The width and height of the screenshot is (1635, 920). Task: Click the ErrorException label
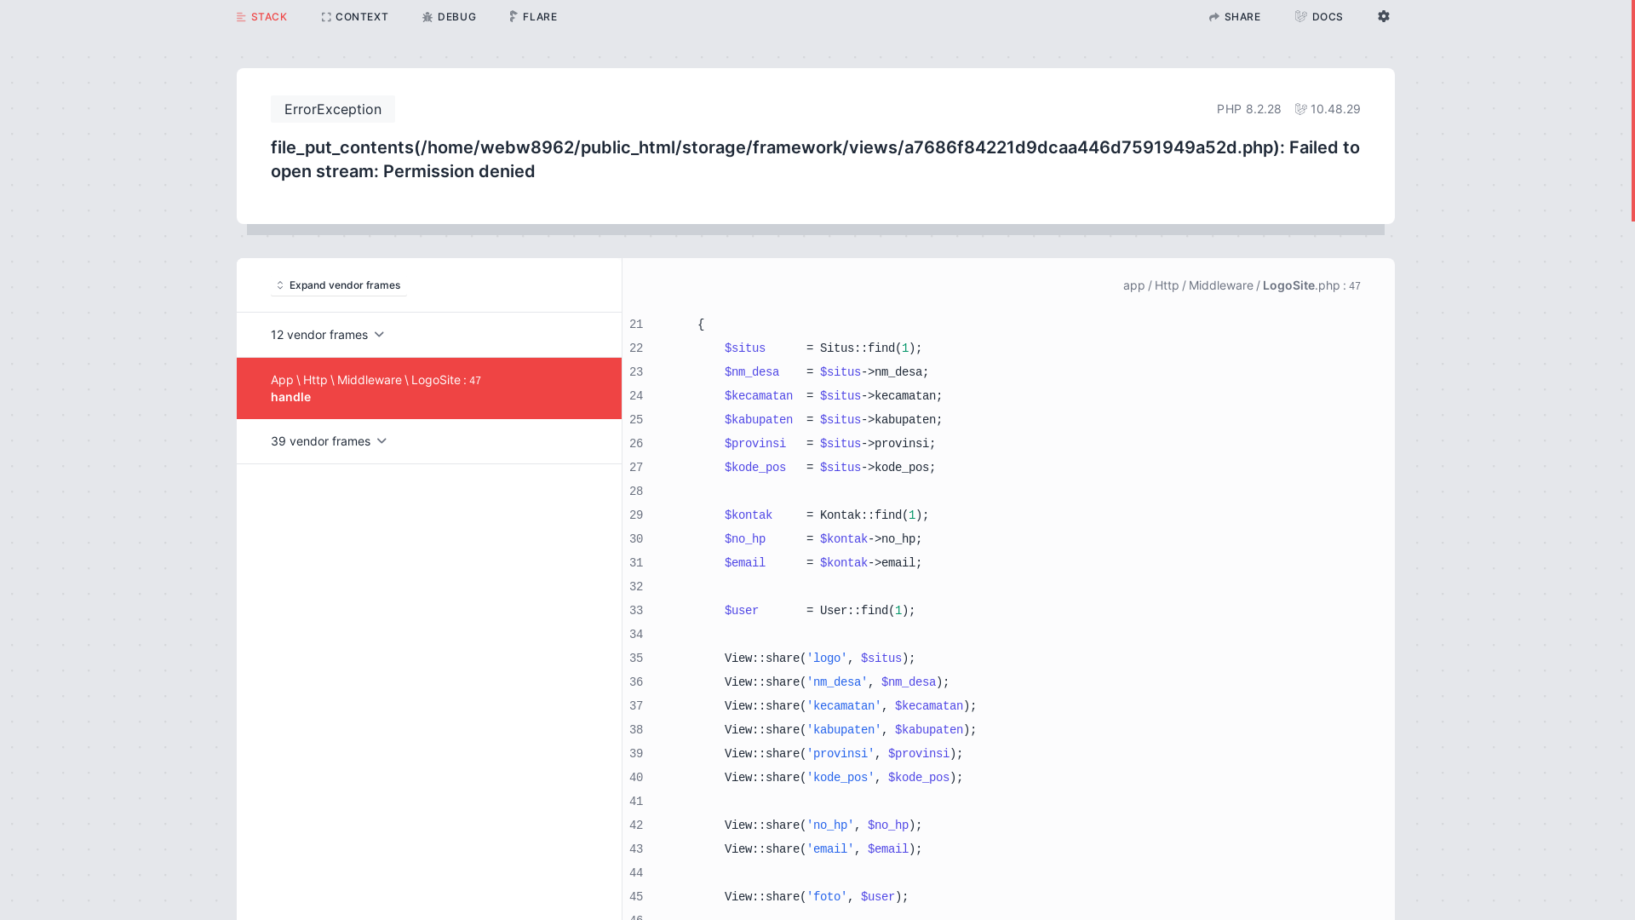pyautogui.click(x=333, y=109)
